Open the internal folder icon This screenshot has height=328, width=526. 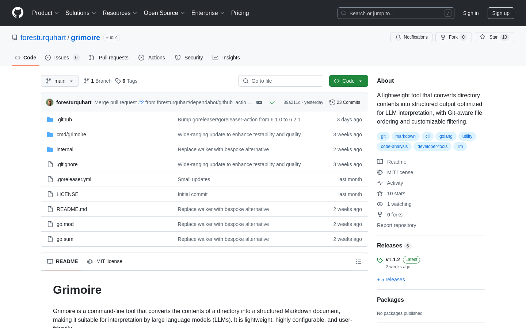click(50, 149)
